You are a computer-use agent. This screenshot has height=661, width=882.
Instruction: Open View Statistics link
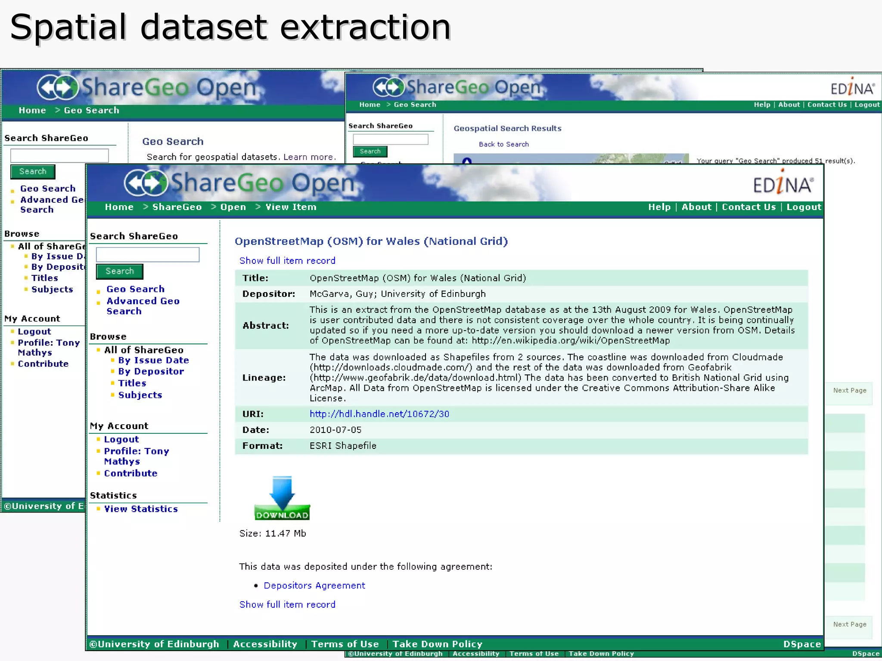141,509
